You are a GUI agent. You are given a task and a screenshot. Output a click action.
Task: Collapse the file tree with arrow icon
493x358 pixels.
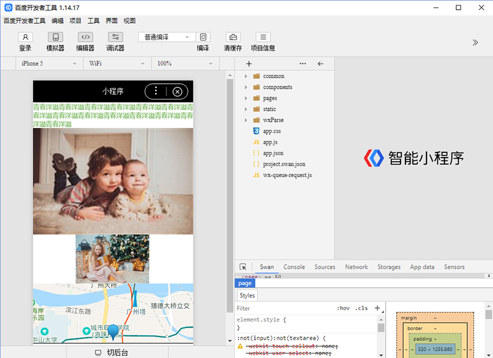[320, 63]
